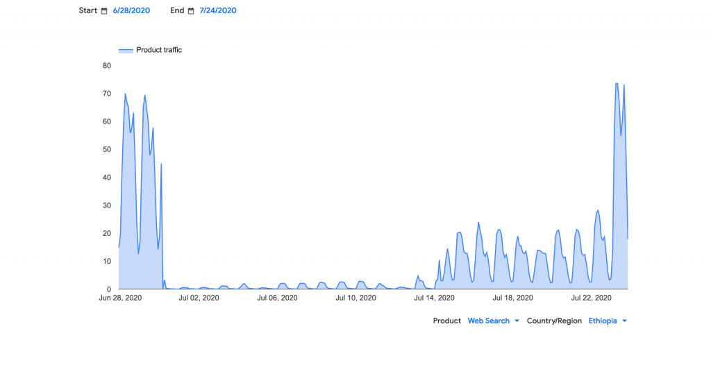Click the blue legend line swatch
Viewport: 711px width, 365px height.
point(126,50)
